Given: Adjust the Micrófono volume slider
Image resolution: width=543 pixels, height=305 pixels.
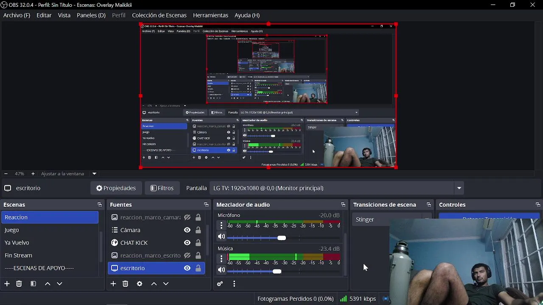Looking at the screenshot, I should [x=281, y=238].
